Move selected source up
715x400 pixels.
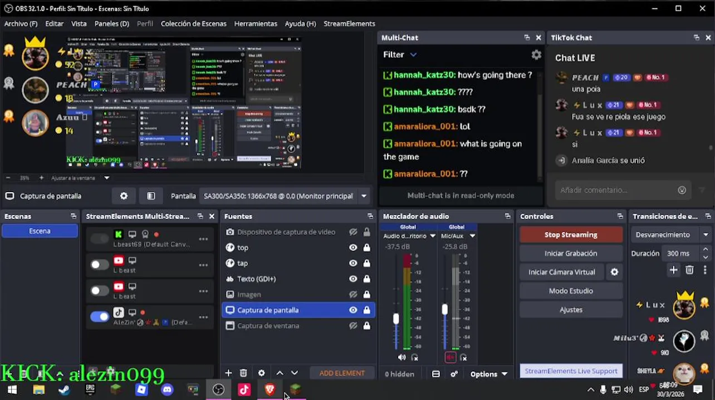point(280,373)
